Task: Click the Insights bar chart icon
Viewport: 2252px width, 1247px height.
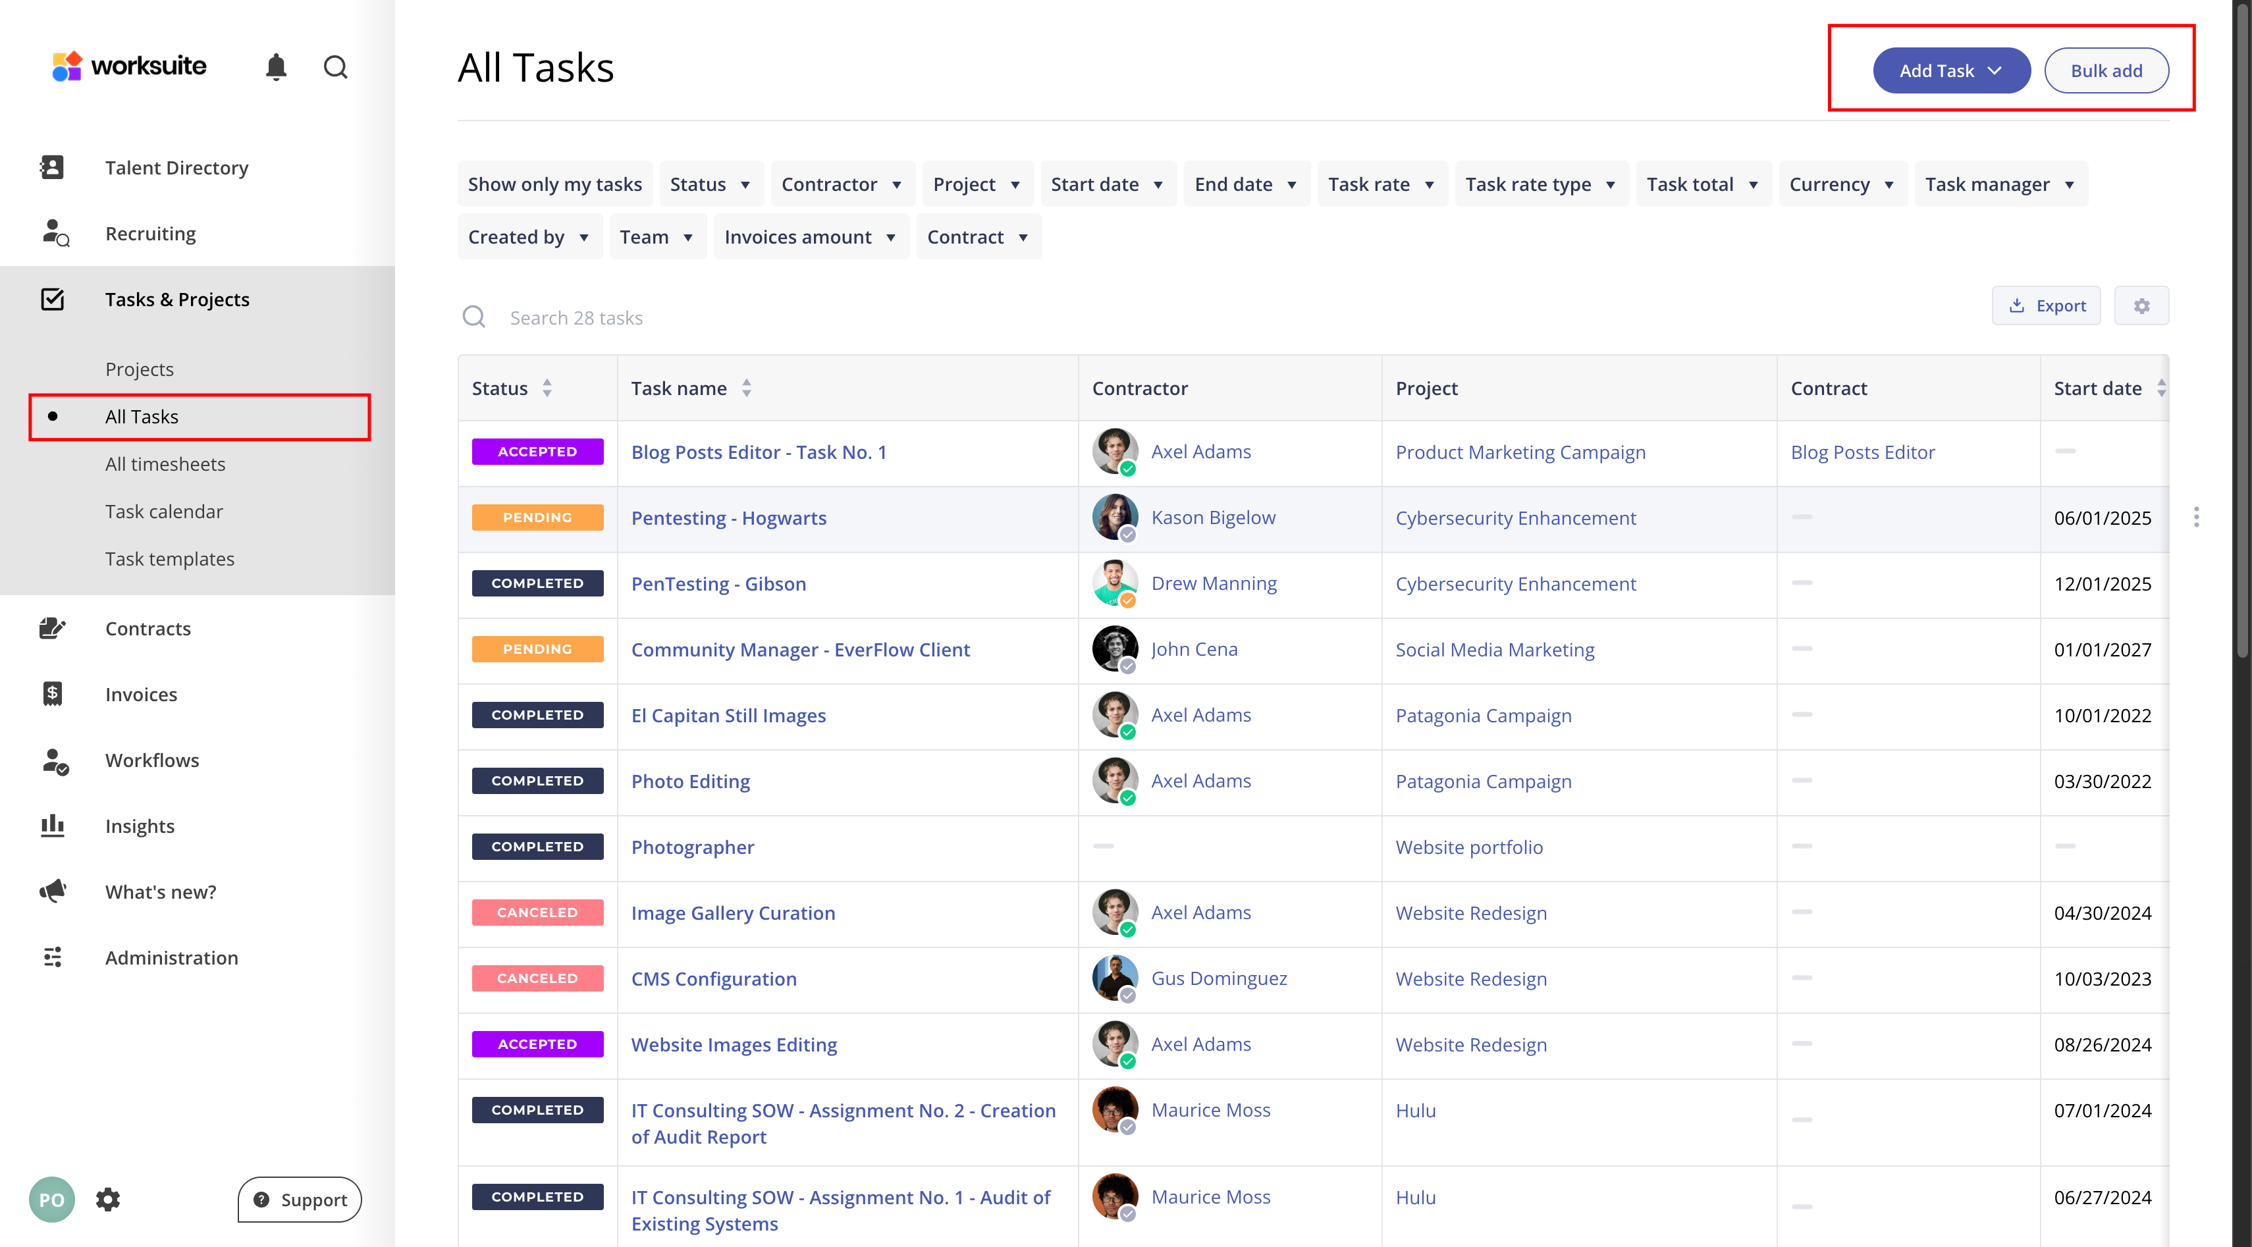Action: pyautogui.click(x=53, y=826)
